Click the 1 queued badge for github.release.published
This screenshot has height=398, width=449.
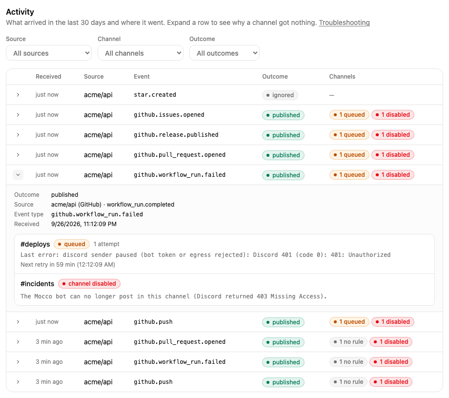point(349,135)
